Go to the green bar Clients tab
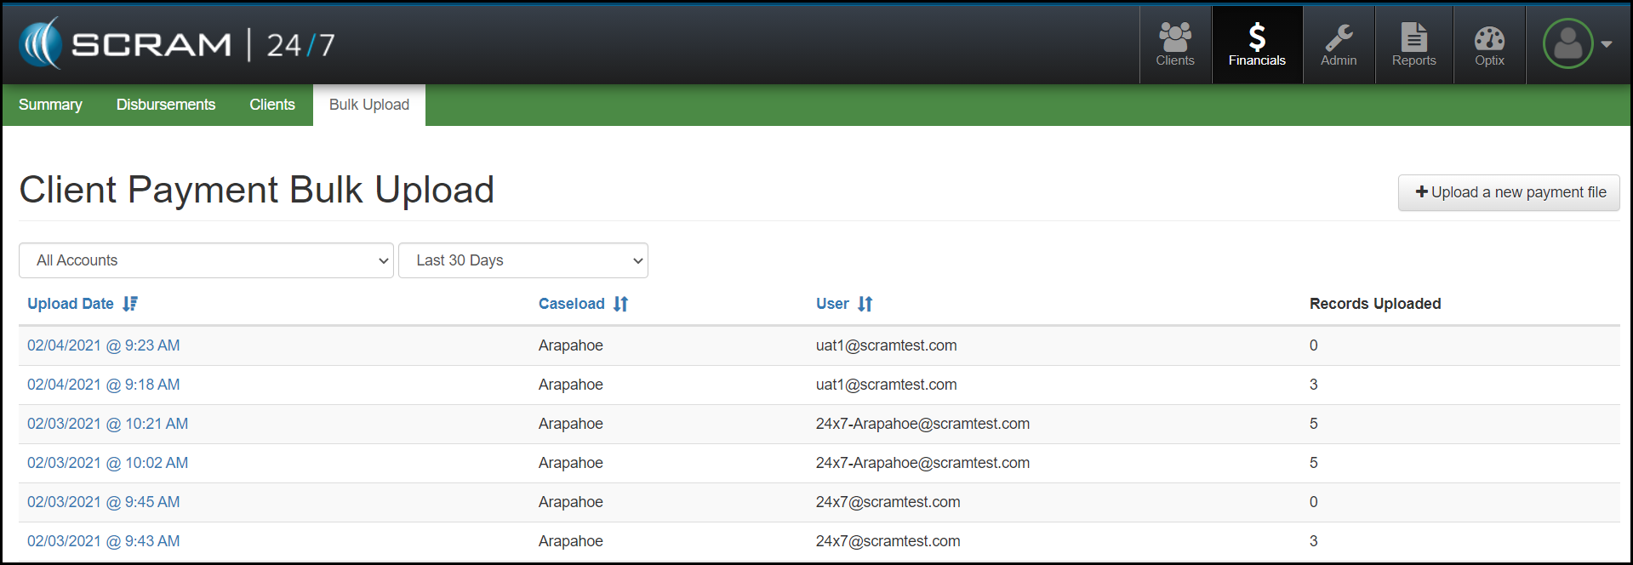Screen dimensions: 1633x565 272,105
